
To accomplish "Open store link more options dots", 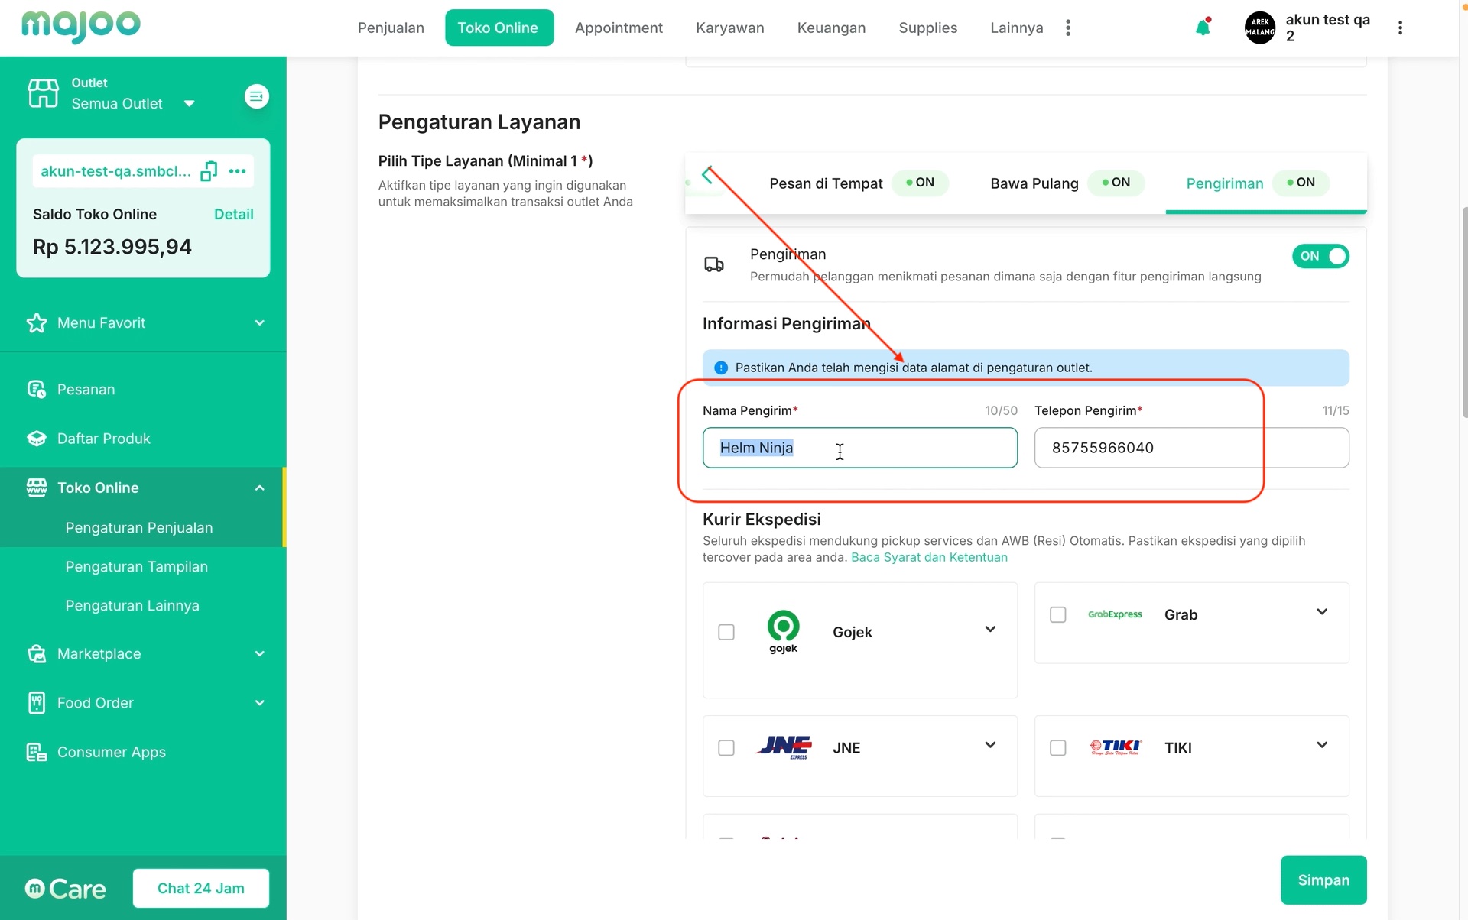I will 237,171.
